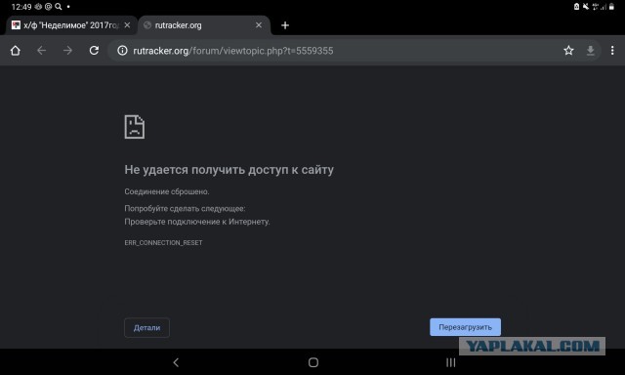Tap the Детали button
Viewport: 625px width, 375px height.
[146, 327]
